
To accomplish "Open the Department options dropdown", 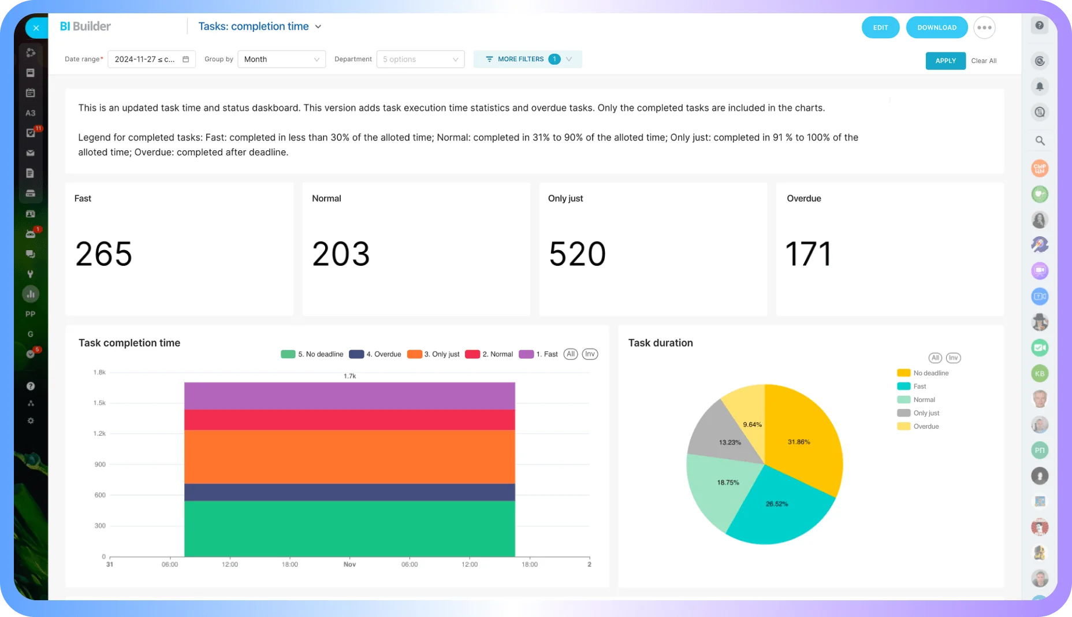I will point(420,60).
